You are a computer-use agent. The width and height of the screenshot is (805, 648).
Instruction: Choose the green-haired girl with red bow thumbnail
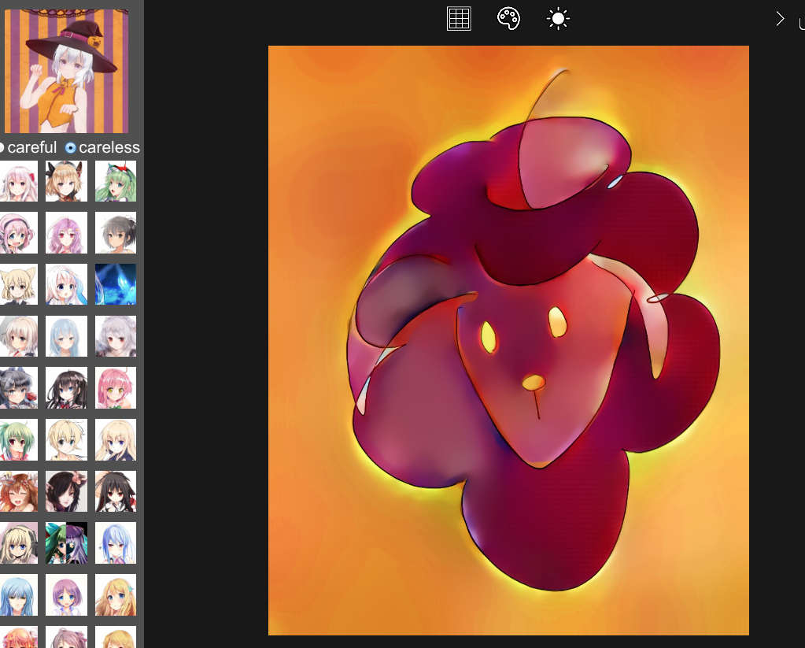(116, 181)
